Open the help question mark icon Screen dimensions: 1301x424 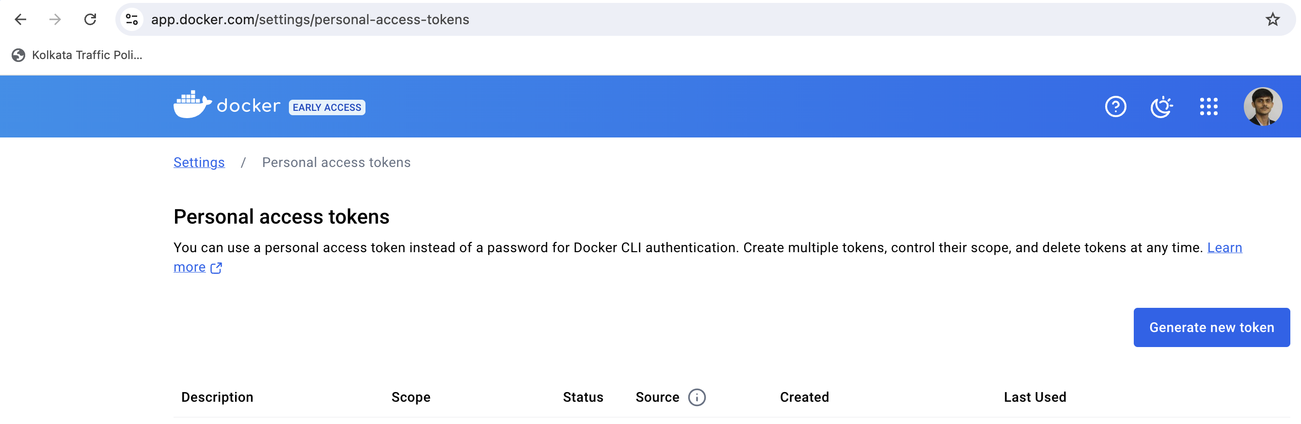coord(1115,106)
